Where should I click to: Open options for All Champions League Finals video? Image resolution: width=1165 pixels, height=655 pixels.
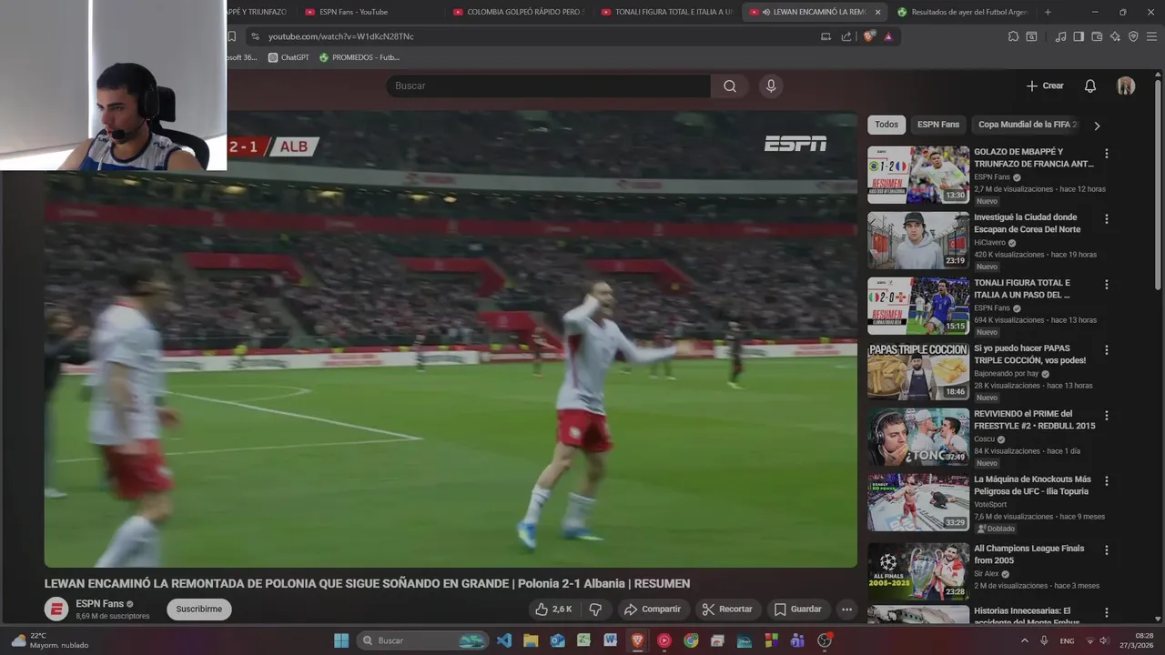click(1107, 550)
